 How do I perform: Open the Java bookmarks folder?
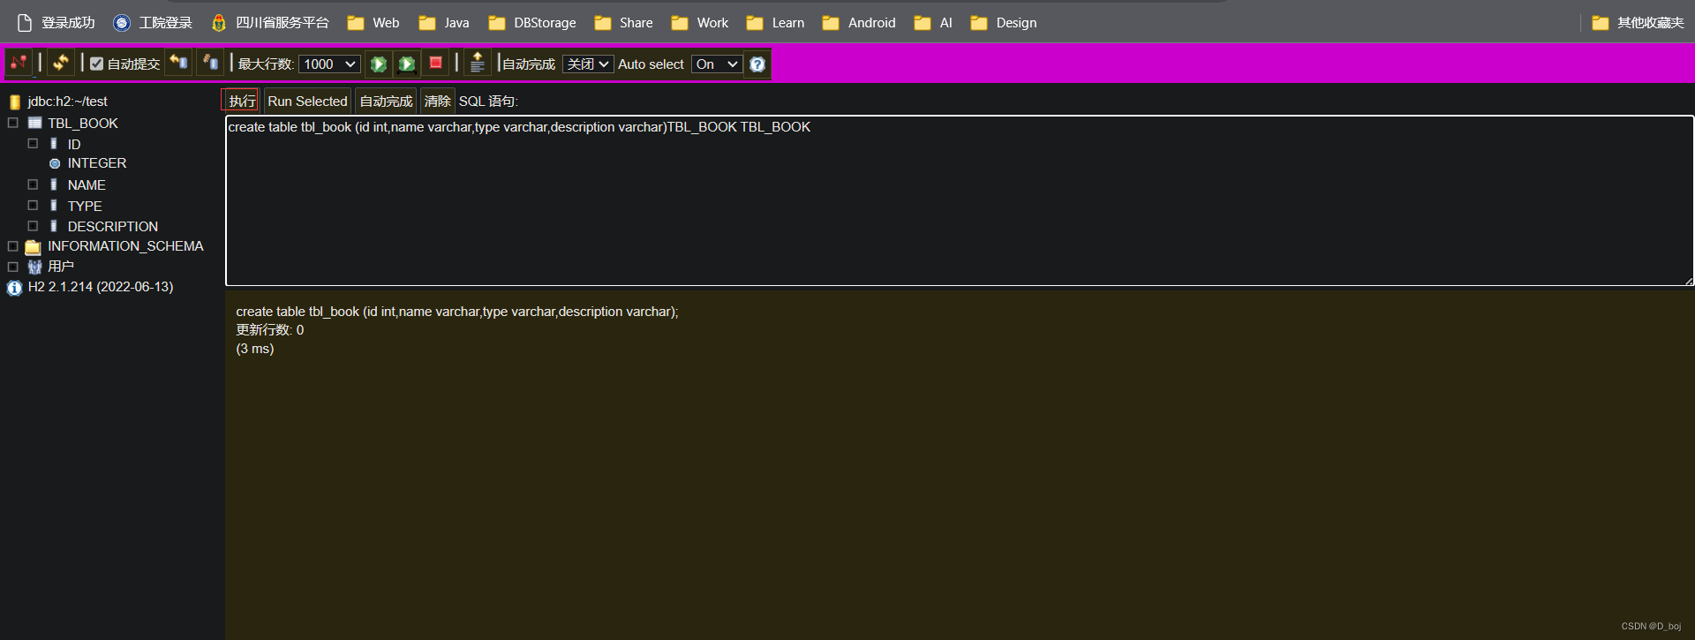pyautogui.click(x=444, y=23)
